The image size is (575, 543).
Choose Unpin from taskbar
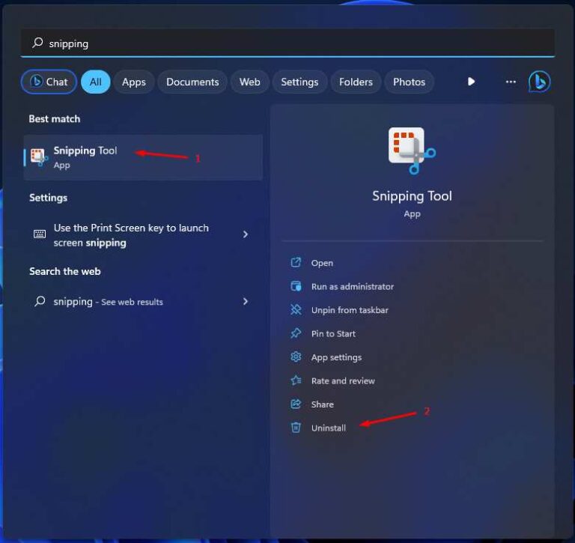click(x=350, y=310)
